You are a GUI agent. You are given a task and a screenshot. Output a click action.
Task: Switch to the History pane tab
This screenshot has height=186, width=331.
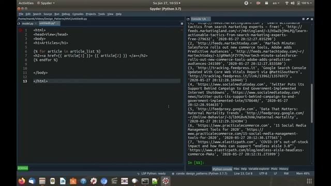[283, 169]
